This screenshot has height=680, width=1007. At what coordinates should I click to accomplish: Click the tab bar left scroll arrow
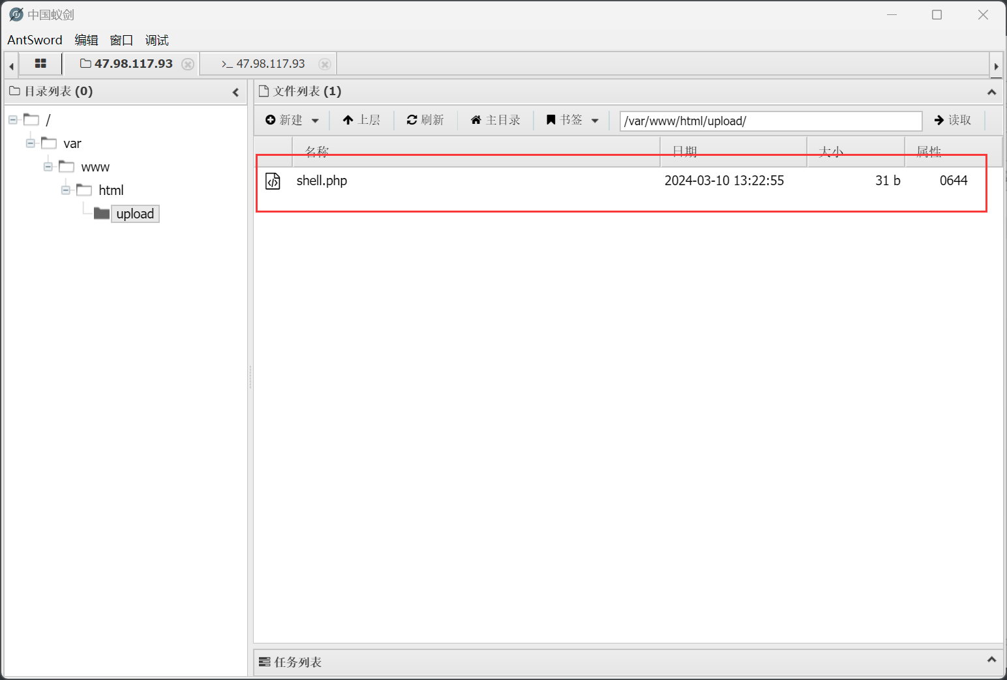point(11,66)
